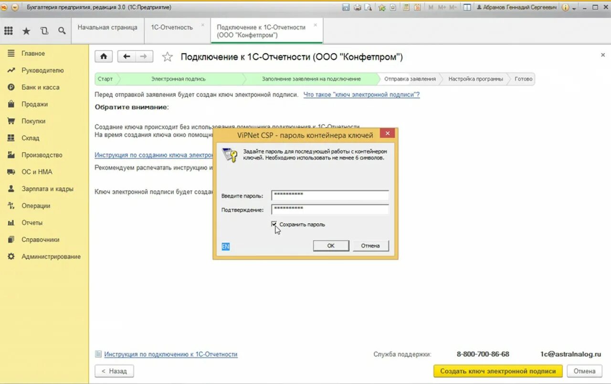This screenshot has width=611, height=384.
Task: Click the Назад button
Action: pyautogui.click(x=115, y=371)
